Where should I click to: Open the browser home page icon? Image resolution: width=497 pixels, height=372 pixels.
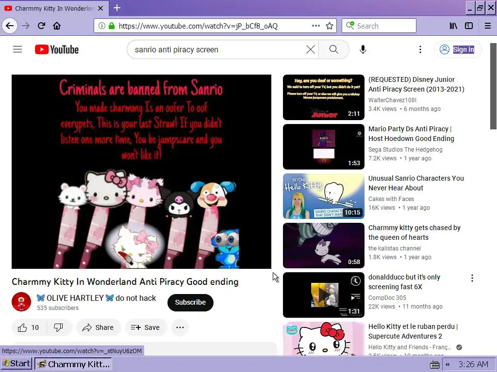click(x=57, y=26)
